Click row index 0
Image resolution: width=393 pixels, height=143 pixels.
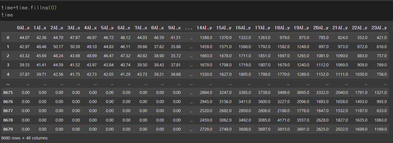coord(8,38)
